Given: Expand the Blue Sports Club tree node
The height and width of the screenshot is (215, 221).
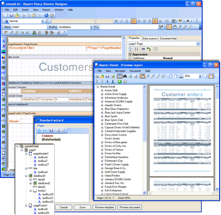Looking at the screenshot, I should click(x=102, y=120).
